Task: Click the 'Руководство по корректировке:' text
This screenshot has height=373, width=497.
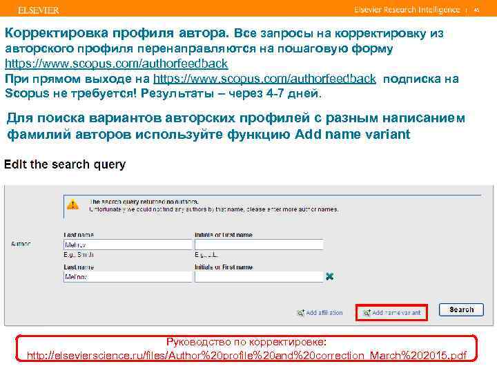Action: pos(246,342)
